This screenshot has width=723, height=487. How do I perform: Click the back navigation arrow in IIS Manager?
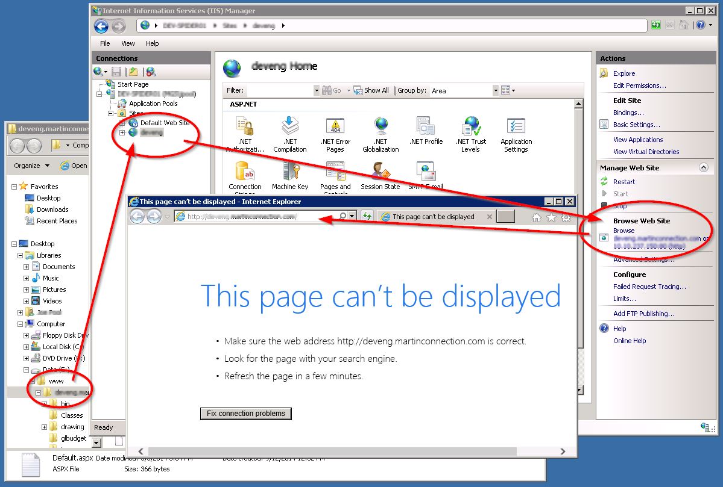(102, 25)
